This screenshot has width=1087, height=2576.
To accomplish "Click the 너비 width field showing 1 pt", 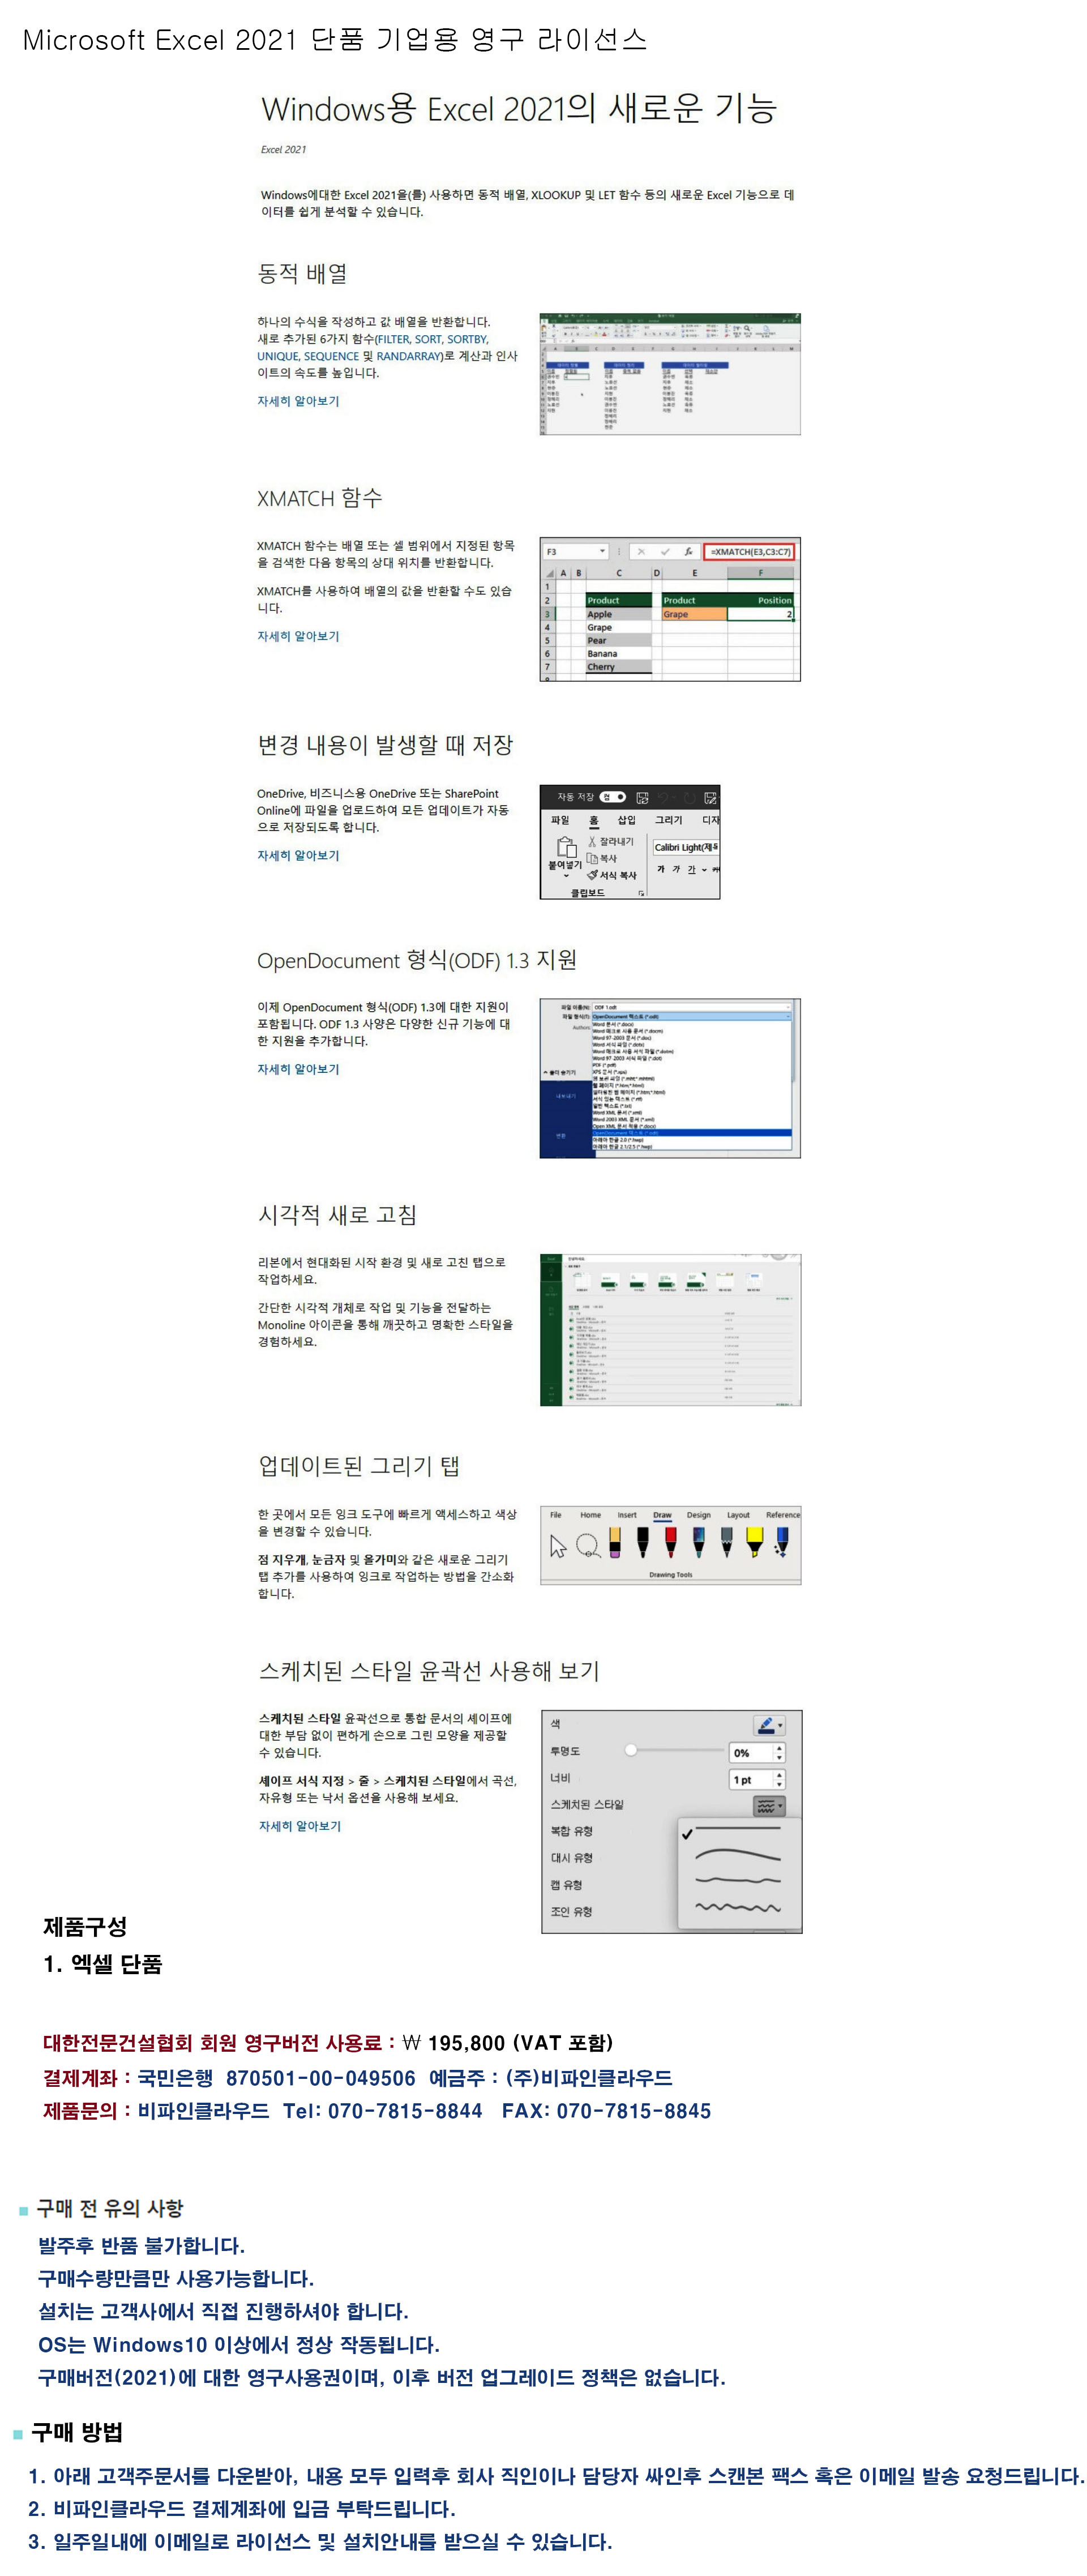I will [750, 1779].
